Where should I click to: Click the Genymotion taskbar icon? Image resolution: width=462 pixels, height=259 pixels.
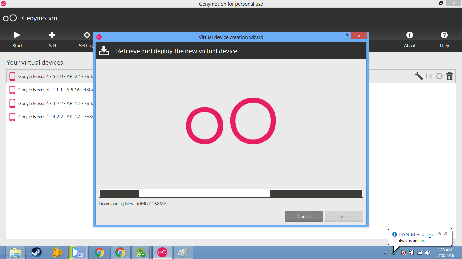[162, 252]
